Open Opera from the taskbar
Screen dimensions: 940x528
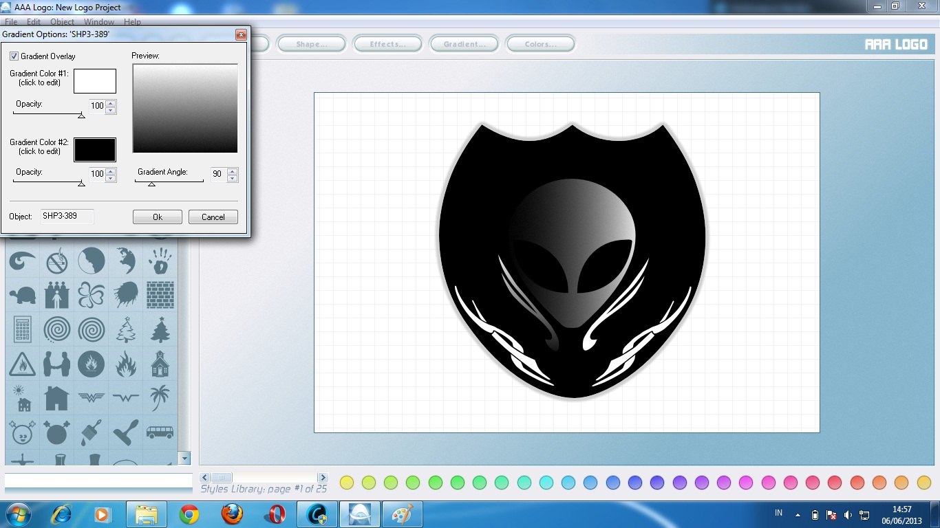click(x=275, y=514)
